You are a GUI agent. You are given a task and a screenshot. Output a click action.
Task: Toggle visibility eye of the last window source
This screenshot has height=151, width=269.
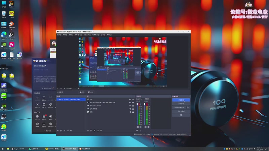pyautogui.click(x=130, y=112)
